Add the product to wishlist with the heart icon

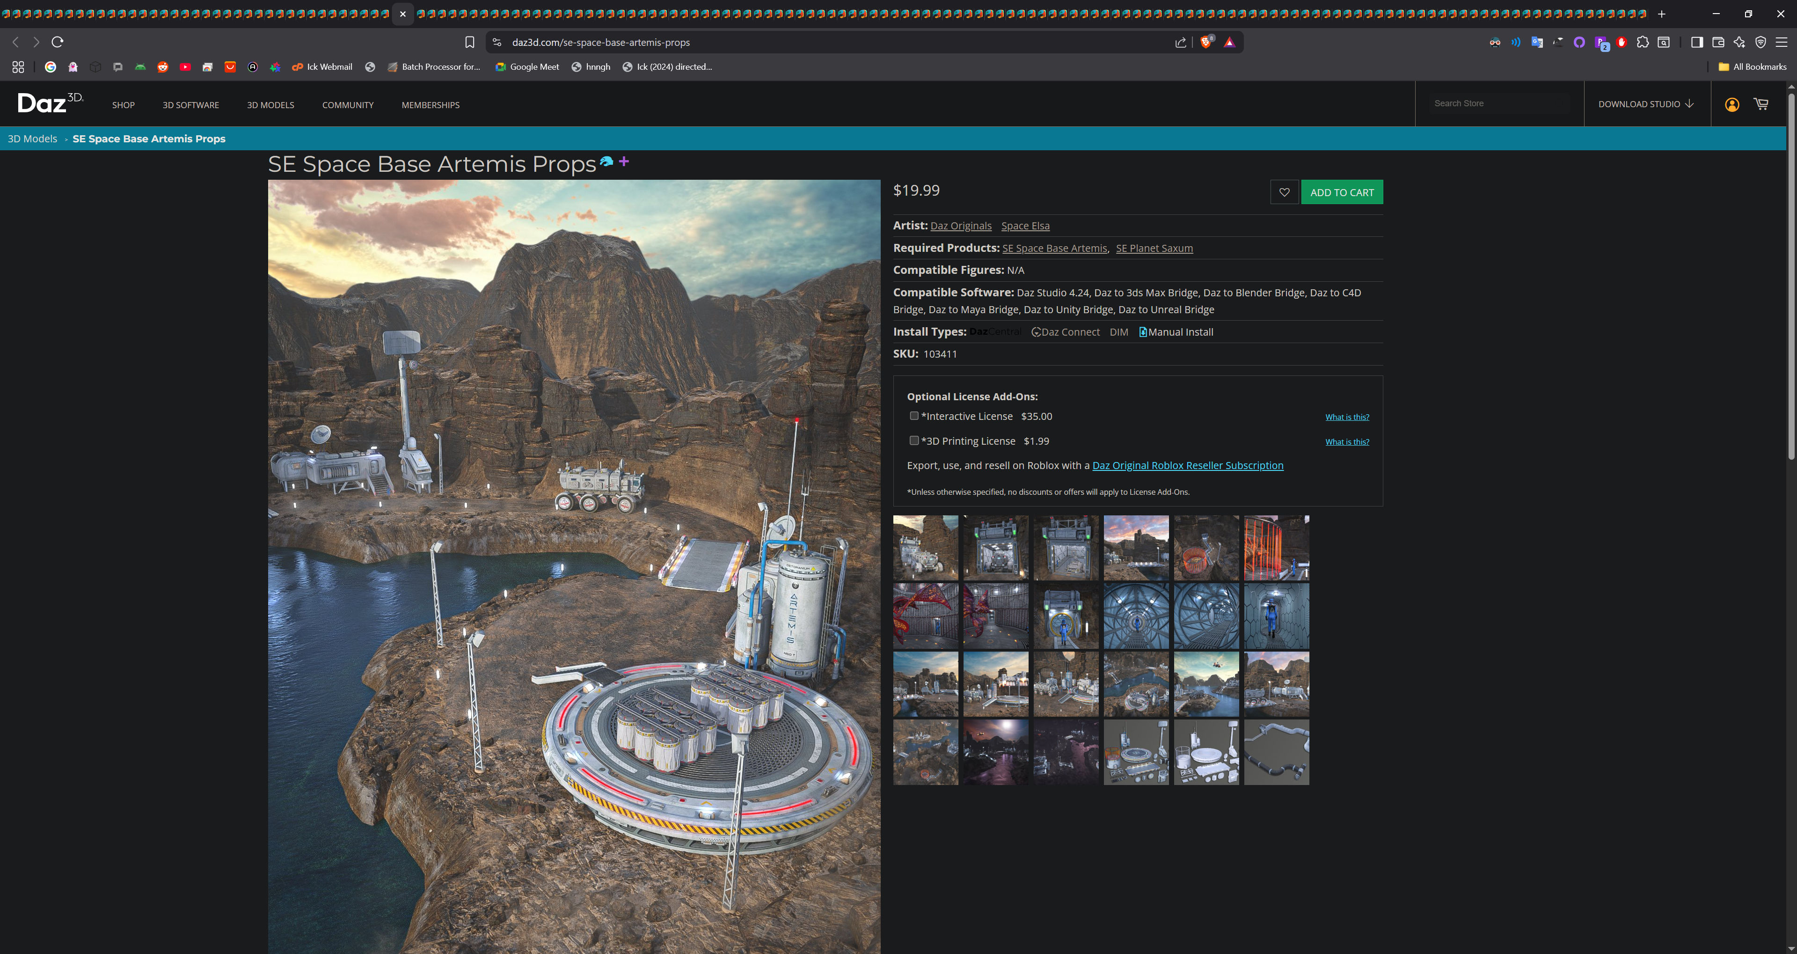[x=1284, y=192]
